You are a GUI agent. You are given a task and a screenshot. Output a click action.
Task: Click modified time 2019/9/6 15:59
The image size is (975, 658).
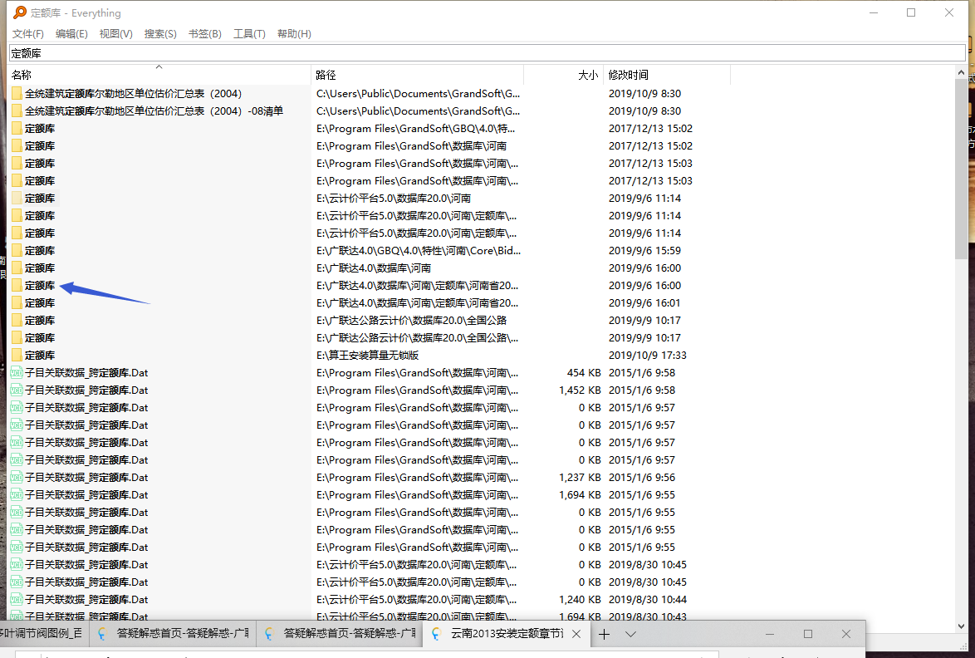(x=644, y=250)
